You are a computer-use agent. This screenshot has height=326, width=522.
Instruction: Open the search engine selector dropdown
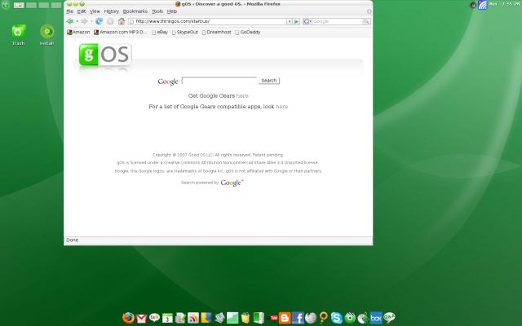(x=307, y=21)
